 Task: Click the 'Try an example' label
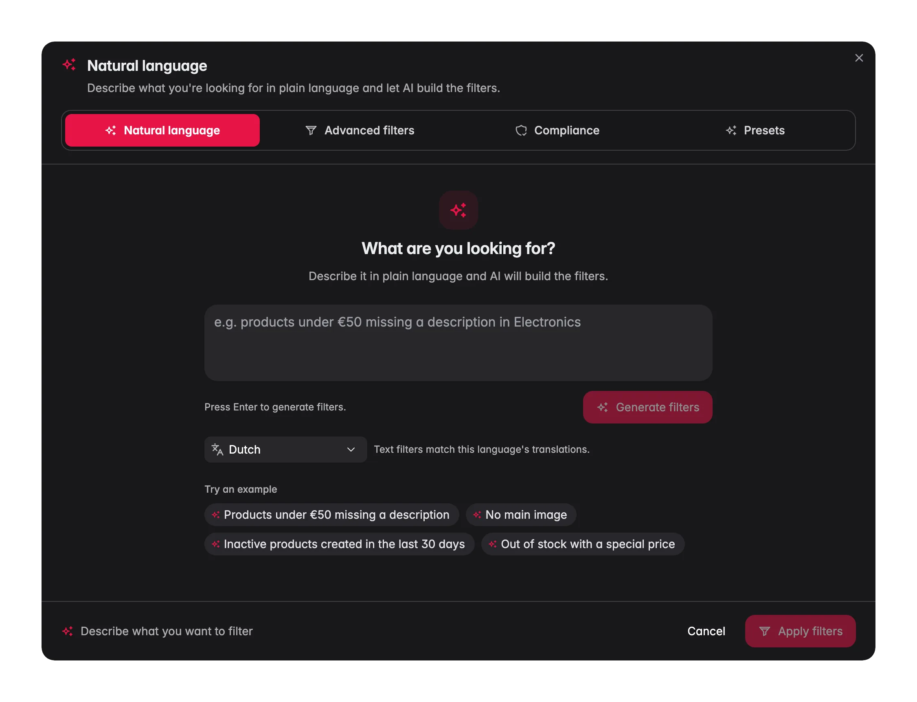(x=241, y=489)
